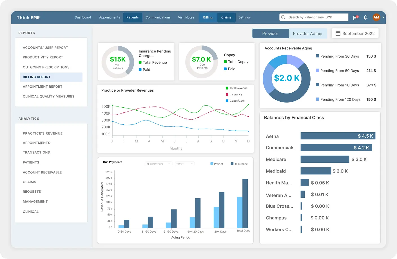Viewport: 397px width, 259px height.
Task: Switch to the Claims tab
Action: (226, 17)
